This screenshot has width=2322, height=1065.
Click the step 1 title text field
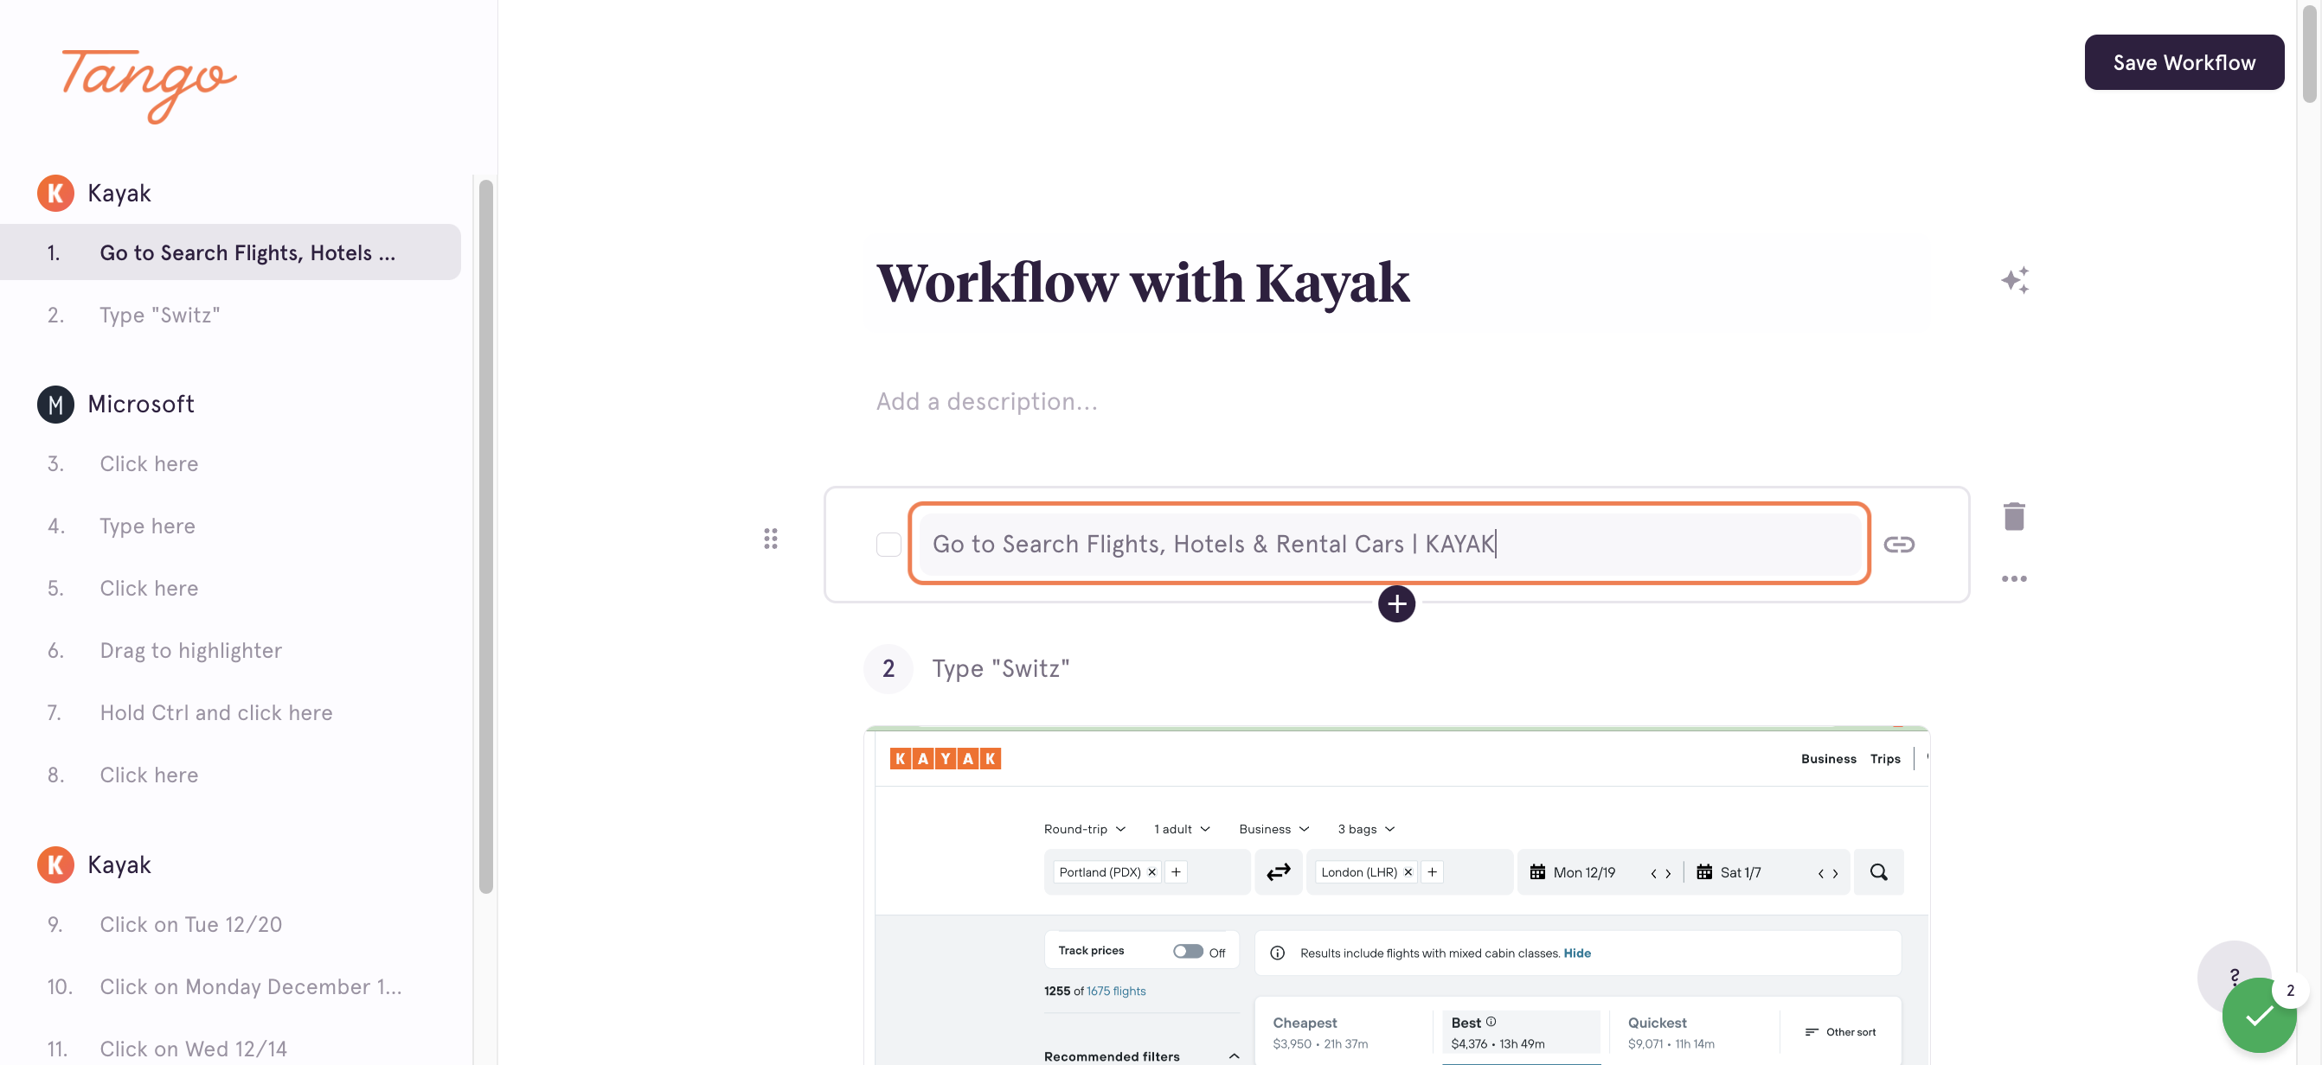coord(1389,544)
